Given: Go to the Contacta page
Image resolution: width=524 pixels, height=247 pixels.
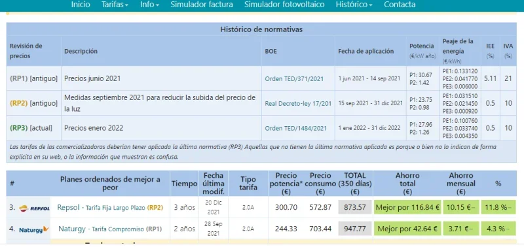Looking at the screenshot, I should pos(400,5).
